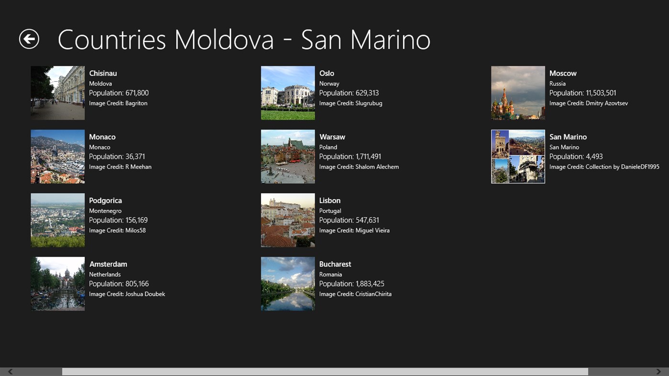
Task: Click the Monaco harbor photo thumbnail
Action: click(57, 156)
